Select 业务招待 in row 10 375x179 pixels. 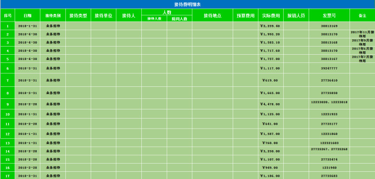point(53,114)
